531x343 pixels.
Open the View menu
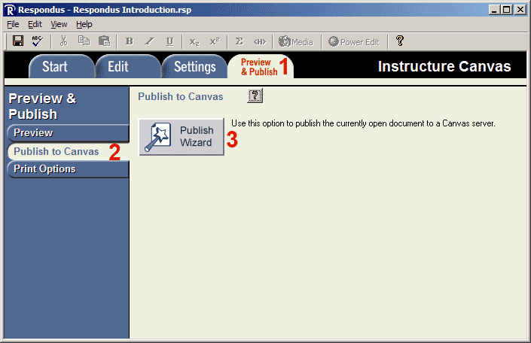(x=59, y=24)
